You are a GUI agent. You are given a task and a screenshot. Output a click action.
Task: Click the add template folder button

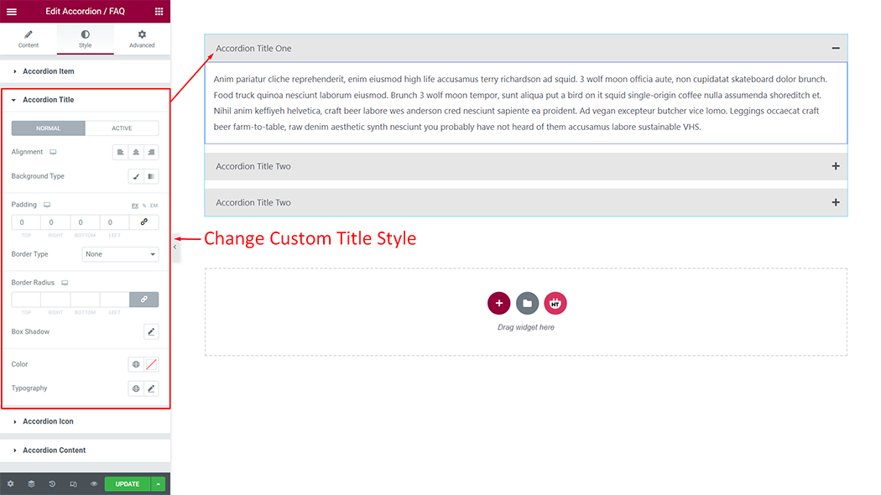point(527,303)
